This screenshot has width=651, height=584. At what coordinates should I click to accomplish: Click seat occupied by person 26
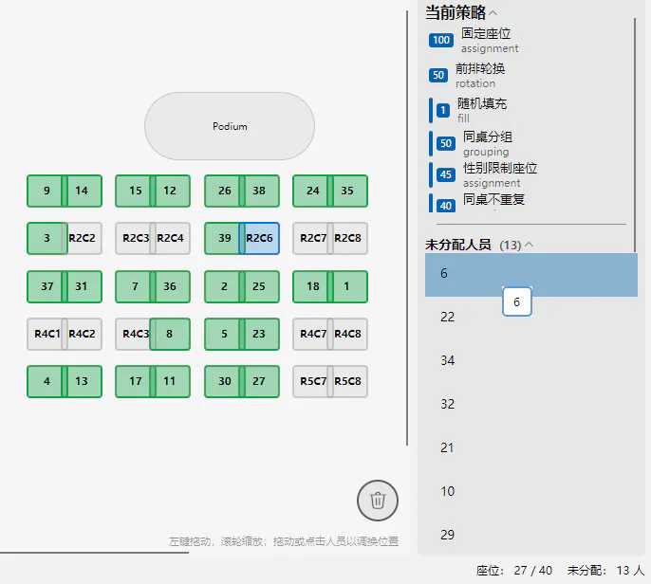225,191
